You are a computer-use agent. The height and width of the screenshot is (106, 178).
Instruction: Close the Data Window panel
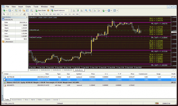pyautogui.click(x=27, y=17)
